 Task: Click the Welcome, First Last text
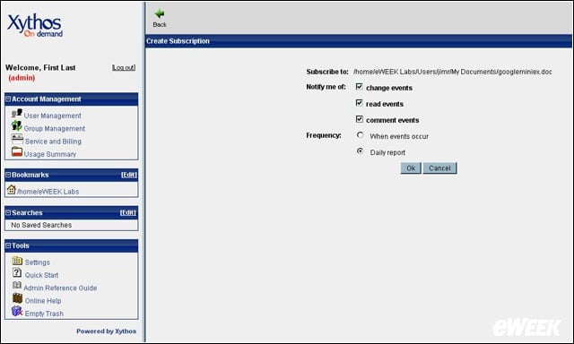point(40,67)
